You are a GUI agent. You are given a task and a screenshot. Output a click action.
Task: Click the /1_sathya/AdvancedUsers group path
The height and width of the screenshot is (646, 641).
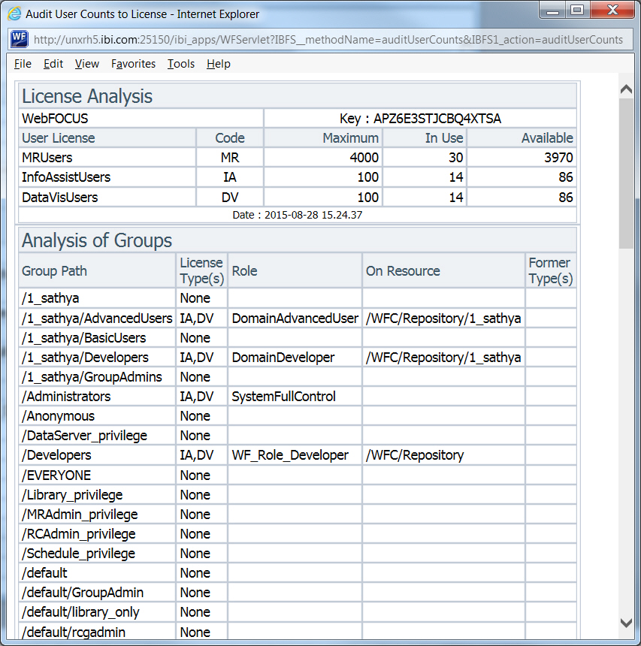(97, 318)
